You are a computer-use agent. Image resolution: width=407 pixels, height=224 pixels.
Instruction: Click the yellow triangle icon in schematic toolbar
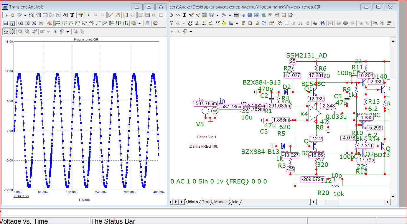click(224, 23)
